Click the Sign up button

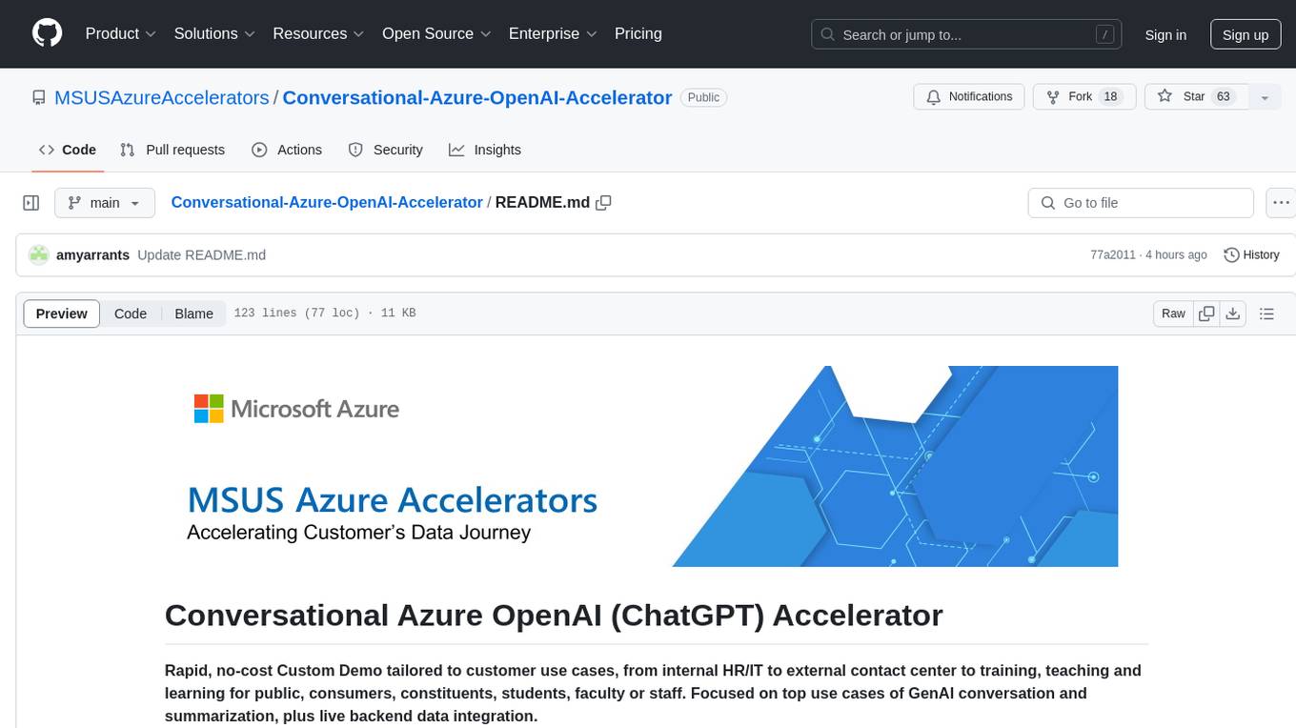tap(1245, 34)
